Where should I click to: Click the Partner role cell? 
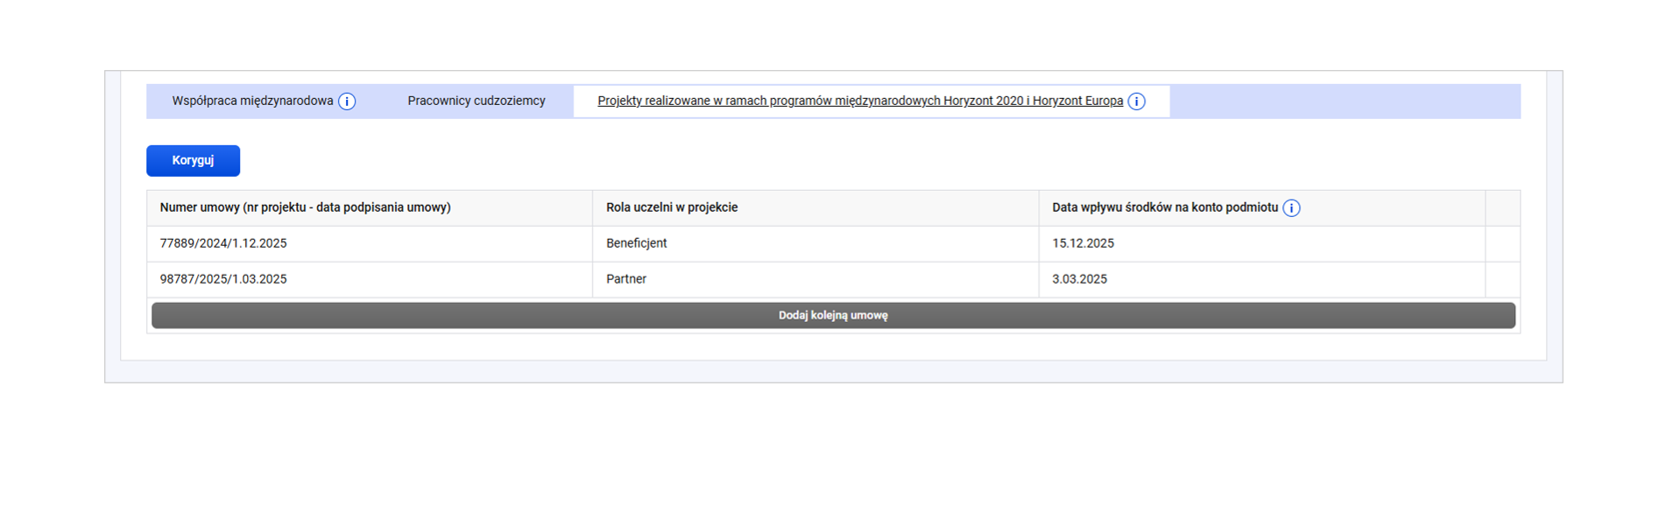625,280
